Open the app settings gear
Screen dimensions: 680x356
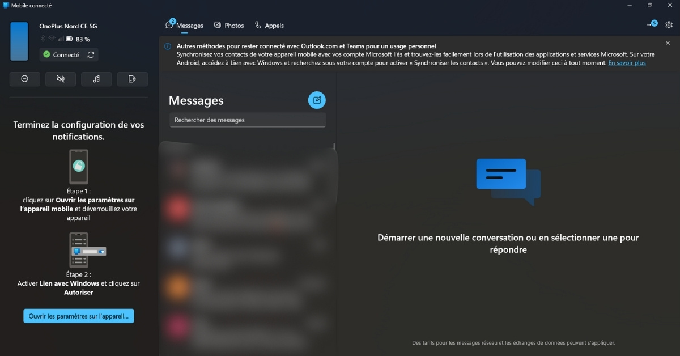tap(669, 25)
